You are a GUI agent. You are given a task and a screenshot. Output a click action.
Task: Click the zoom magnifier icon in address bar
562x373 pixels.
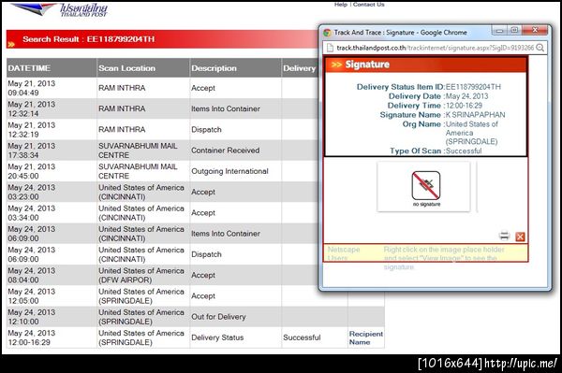(540, 48)
